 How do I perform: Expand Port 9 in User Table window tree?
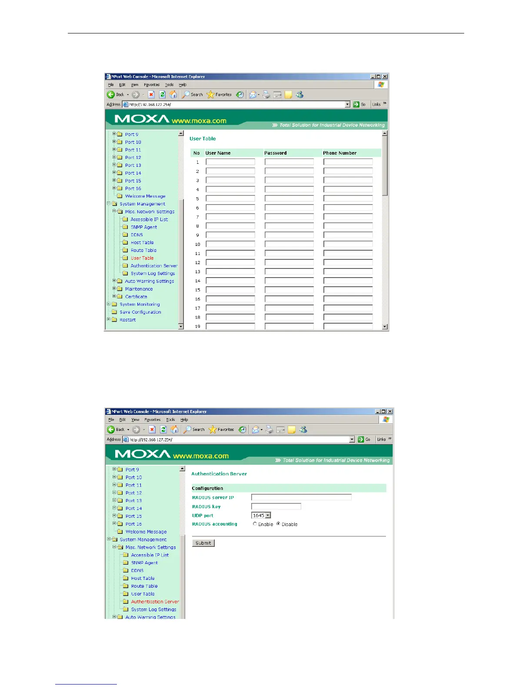[114, 134]
